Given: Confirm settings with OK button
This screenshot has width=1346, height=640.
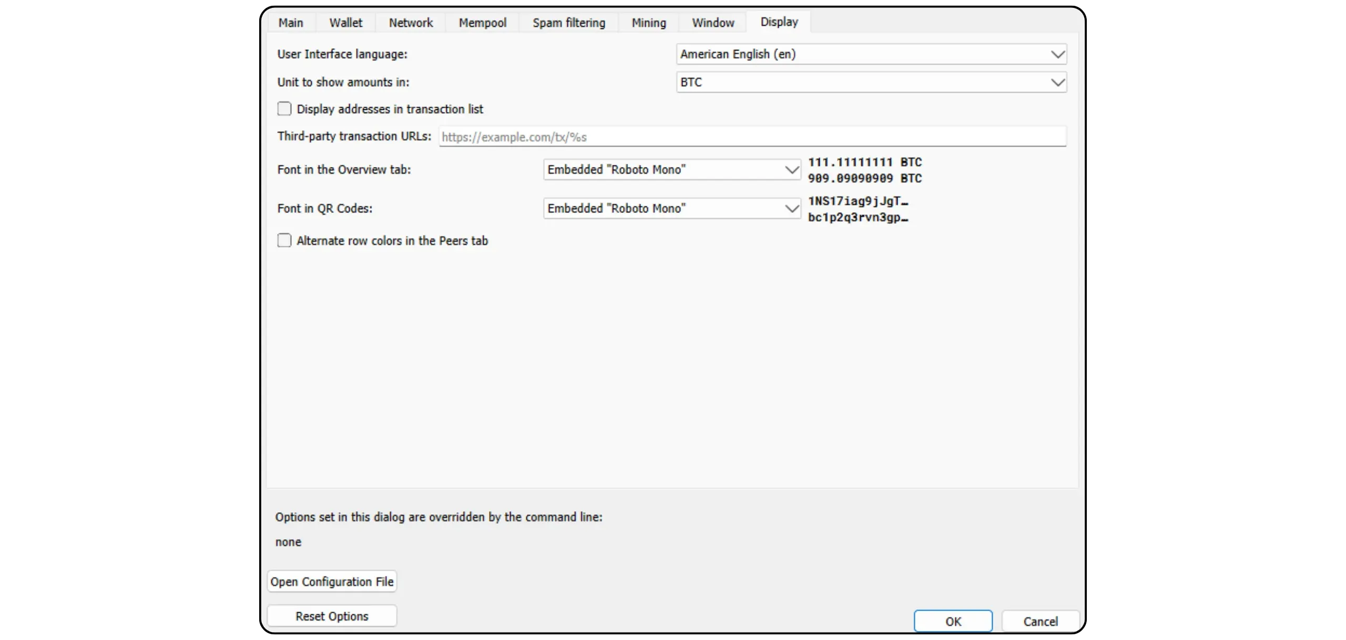Looking at the screenshot, I should pyautogui.click(x=953, y=621).
